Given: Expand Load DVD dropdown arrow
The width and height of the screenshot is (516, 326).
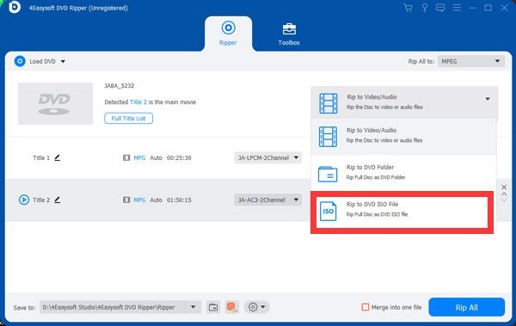Looking at the screenshot, I should coord(63,62).
